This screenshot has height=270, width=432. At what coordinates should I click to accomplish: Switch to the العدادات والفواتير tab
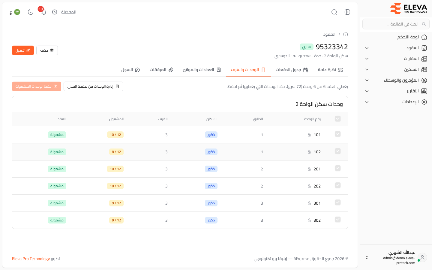202,70
